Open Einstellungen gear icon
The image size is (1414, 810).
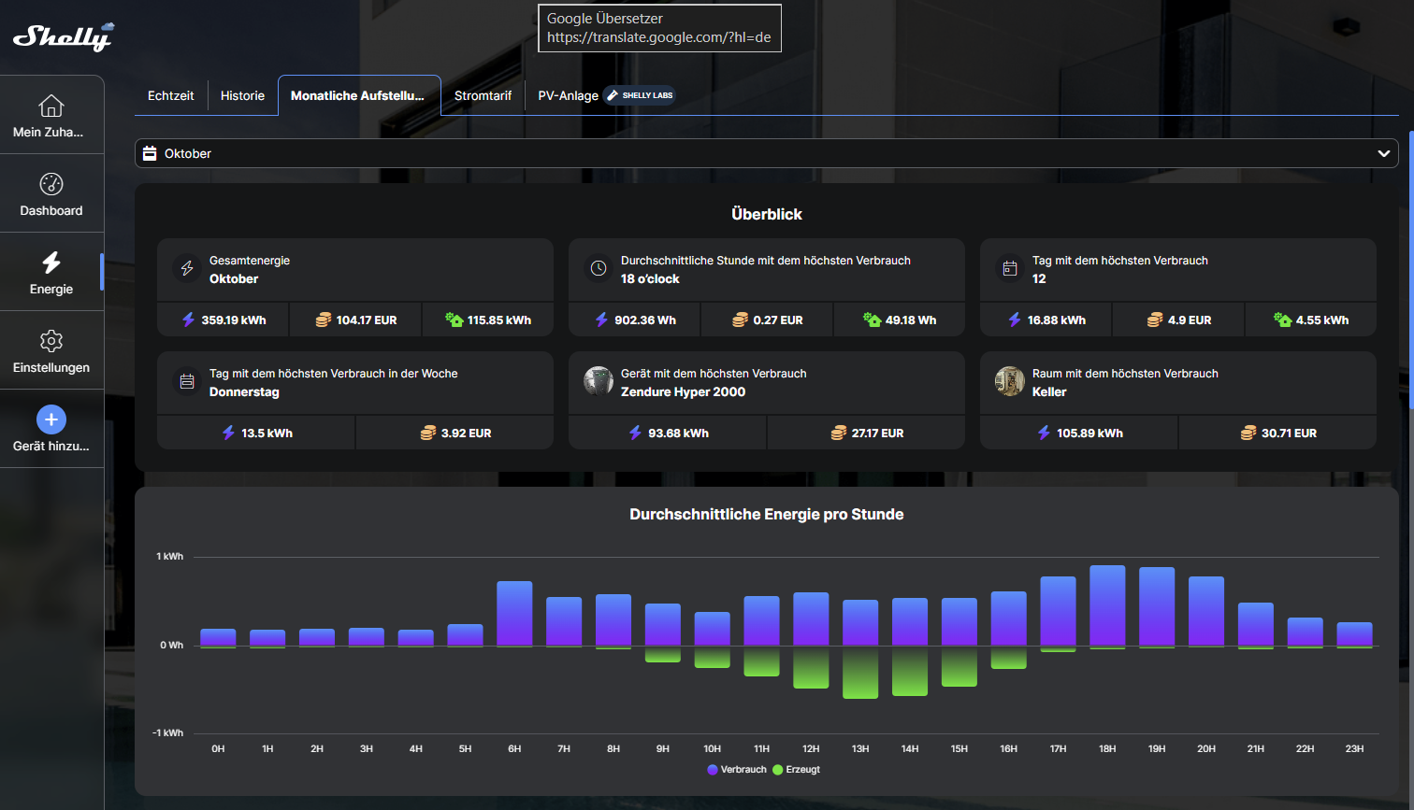click(x=51, y=341)
